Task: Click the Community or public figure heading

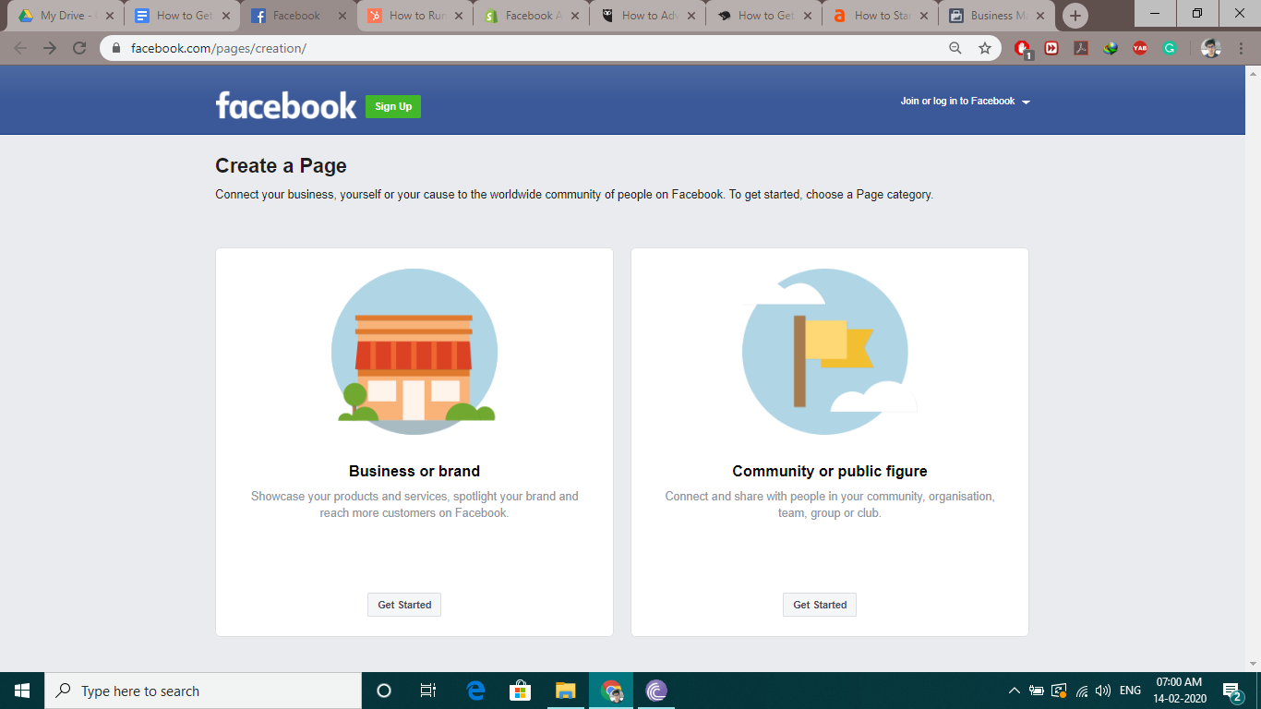Action: point(830,471)
